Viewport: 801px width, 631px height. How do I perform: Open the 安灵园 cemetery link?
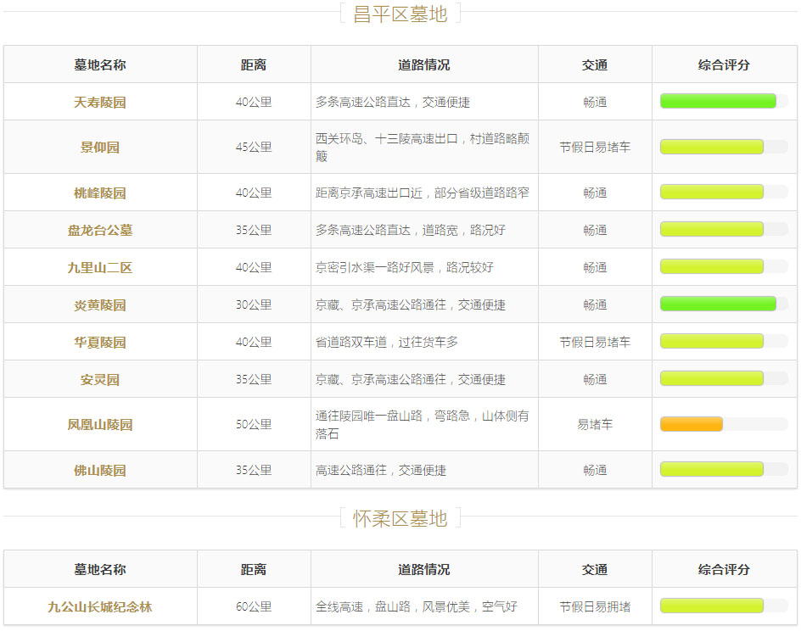point(99,379)
